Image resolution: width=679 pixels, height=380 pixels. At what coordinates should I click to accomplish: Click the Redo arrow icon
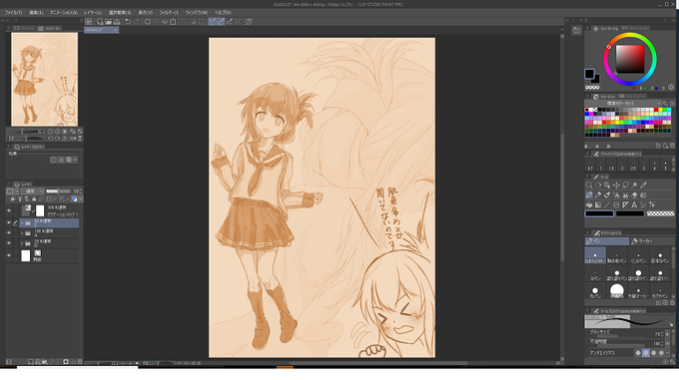(136, 22)
